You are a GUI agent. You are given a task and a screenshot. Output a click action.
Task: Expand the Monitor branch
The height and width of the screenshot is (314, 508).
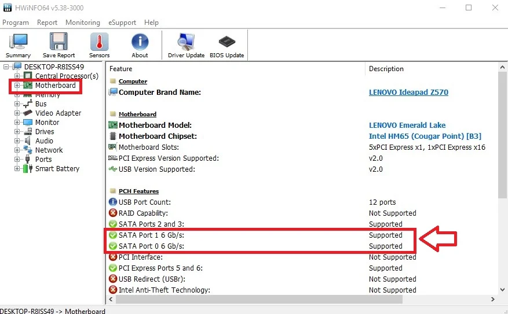pos(17,122)
